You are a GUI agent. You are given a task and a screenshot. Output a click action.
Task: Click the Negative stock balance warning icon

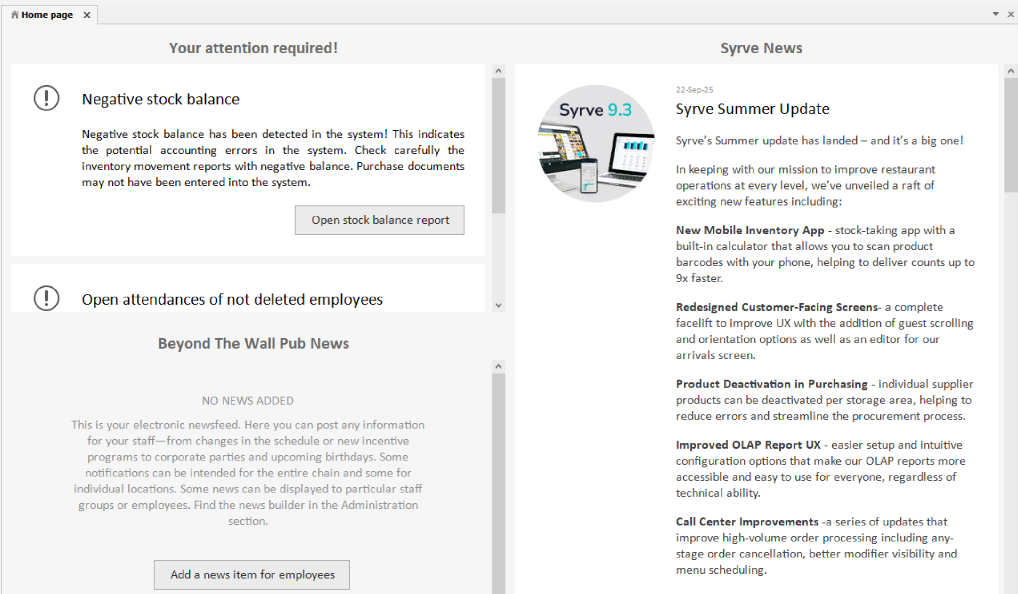pyautogui.click(x=46, y=98)
